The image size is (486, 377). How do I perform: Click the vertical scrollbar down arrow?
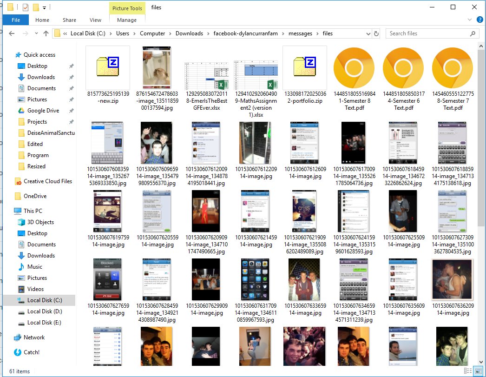click(x=481, y=361)
